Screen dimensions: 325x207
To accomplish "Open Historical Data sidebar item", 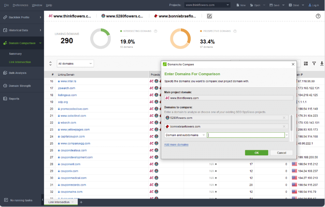I will coord(22,30).
